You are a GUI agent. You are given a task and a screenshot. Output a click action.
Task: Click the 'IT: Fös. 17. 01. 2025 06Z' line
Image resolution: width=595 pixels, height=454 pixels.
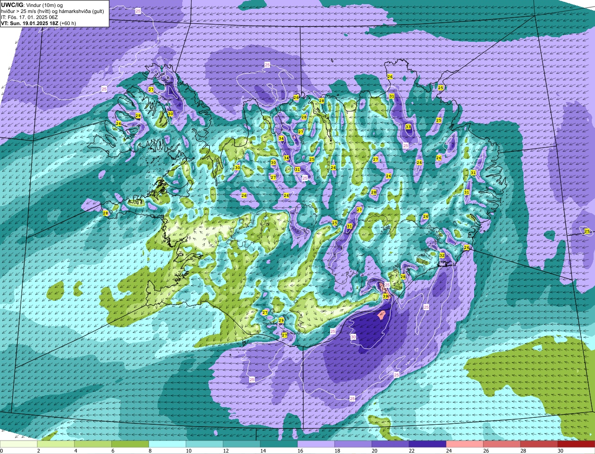(30, 17)
